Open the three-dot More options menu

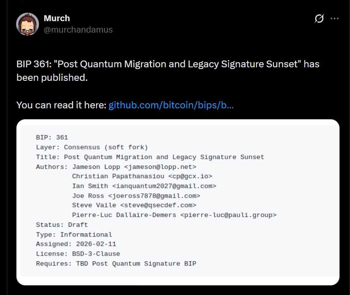click(334, 19)
